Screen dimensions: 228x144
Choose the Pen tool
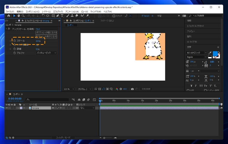pos(57,16)
